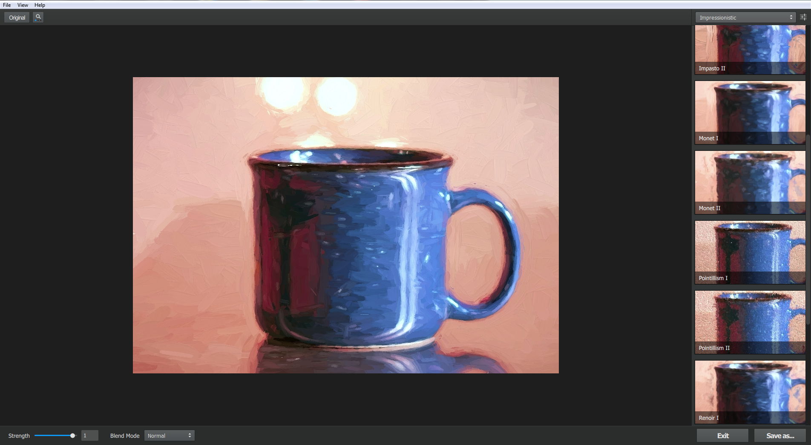Viewport: 811px width, 445px height.
Task: Select the Impasto II preset thumbnail
Action: (750, 49)
